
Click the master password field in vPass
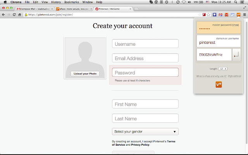tap(219, 28)
